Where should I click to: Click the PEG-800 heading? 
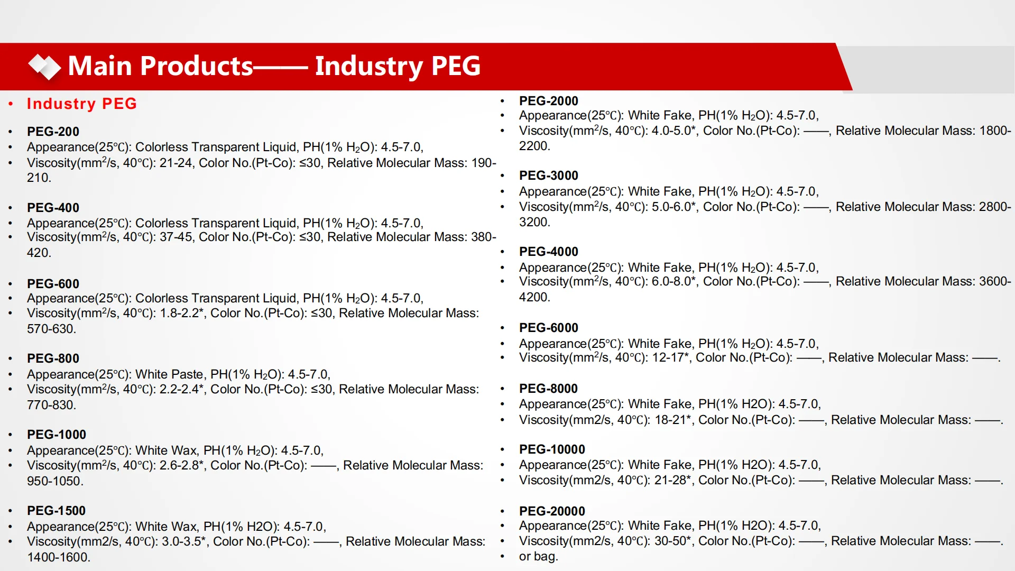[x=53, y=358]
